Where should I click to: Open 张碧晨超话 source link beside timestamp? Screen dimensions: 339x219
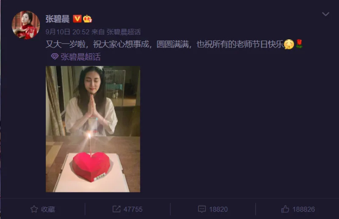point(123,32)
